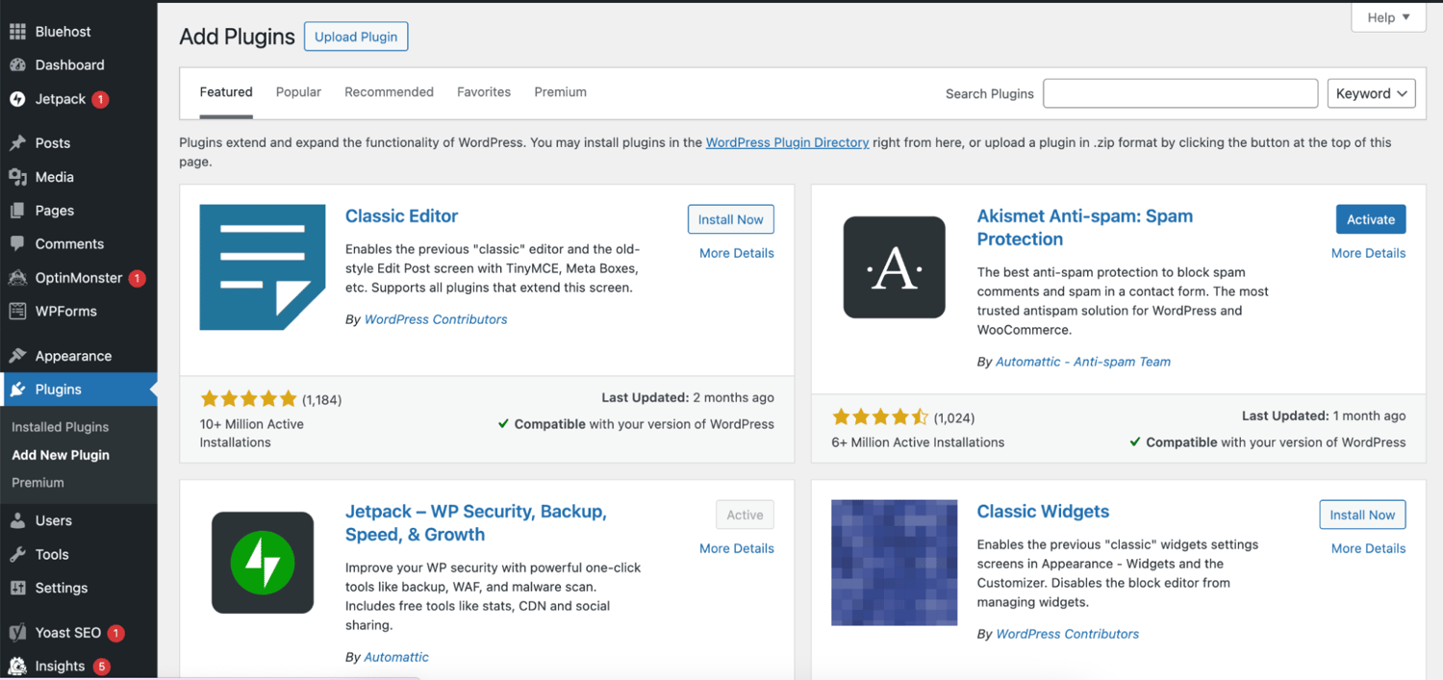The height and width of the screenshot is (680, 1443).
Task: Click the Appearance paintbrush icon
Action: pos(17,356)
